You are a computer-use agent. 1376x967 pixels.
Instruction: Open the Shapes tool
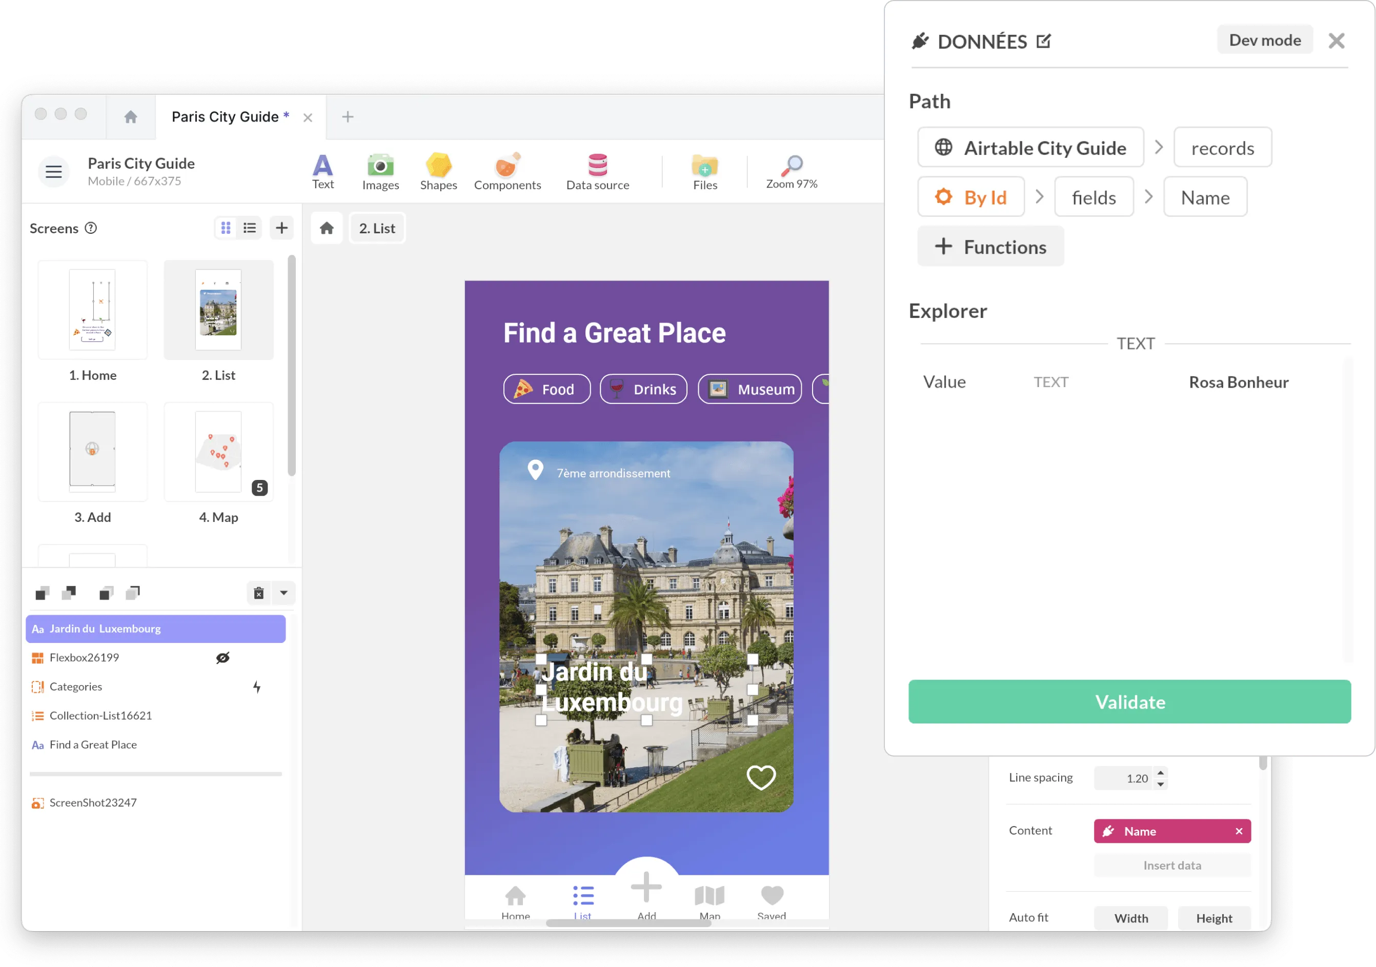[438, 171]
